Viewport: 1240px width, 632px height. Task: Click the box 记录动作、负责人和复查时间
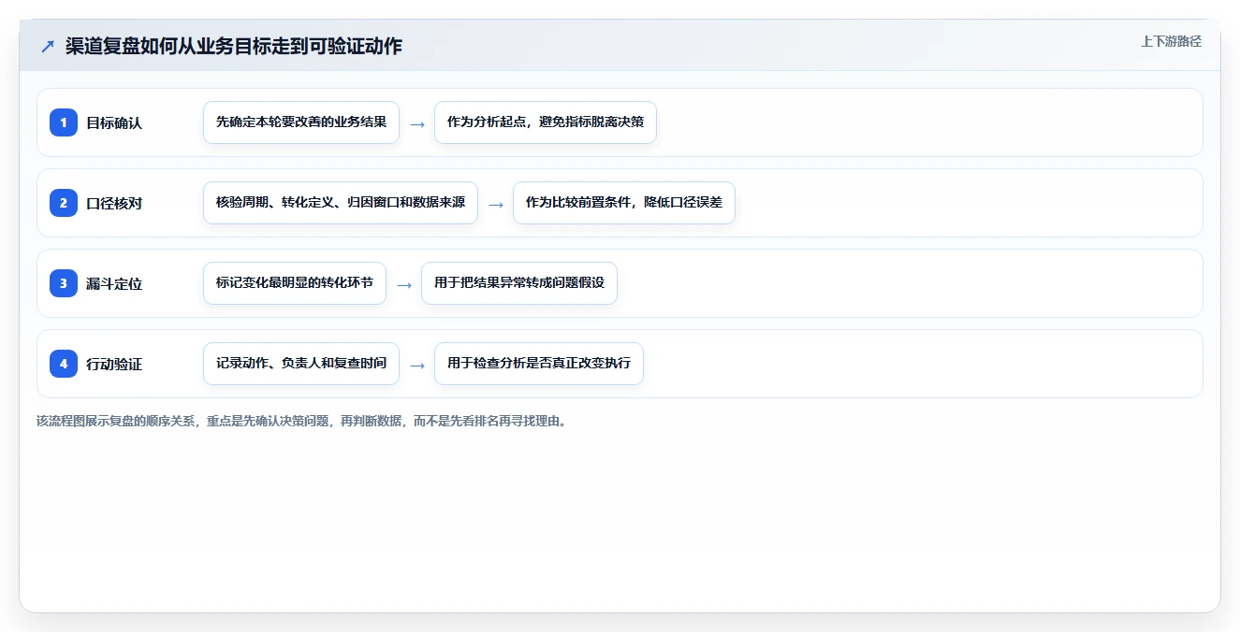point(301,364)
